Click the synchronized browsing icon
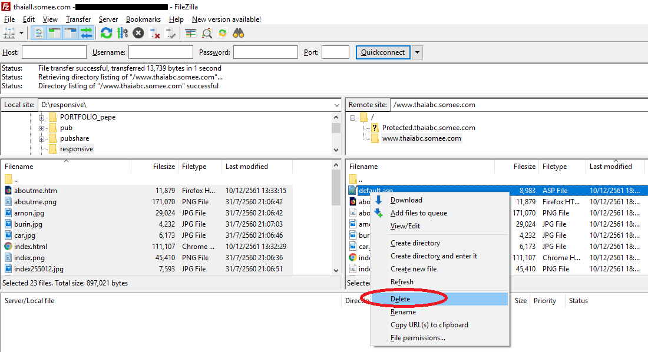Viewport: 648px width, 352px height. (x=223, y=33)
